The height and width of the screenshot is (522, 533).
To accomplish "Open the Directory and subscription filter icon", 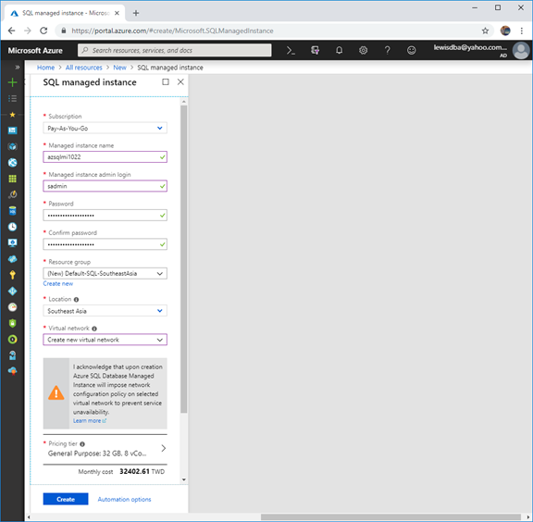I will [316, 51].
